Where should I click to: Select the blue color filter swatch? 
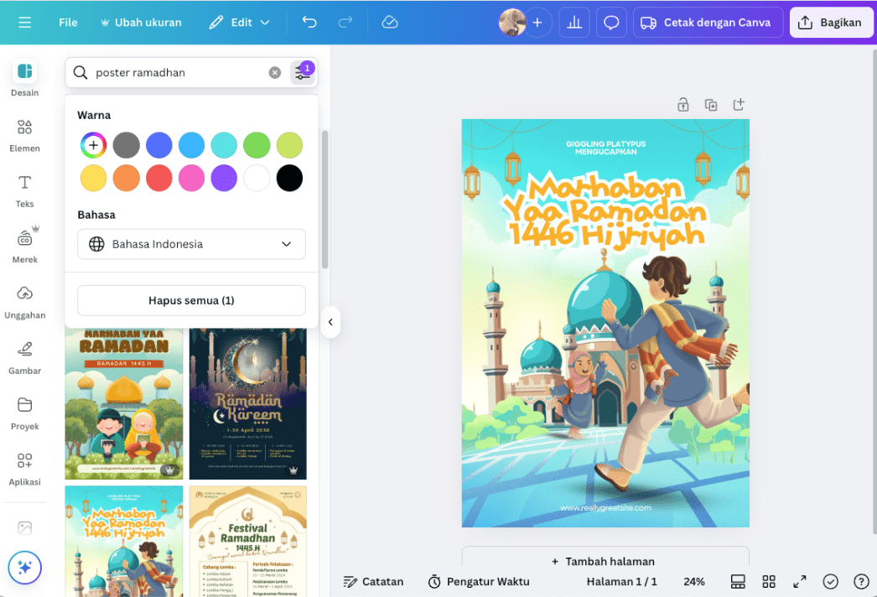[x=158, y=145]
